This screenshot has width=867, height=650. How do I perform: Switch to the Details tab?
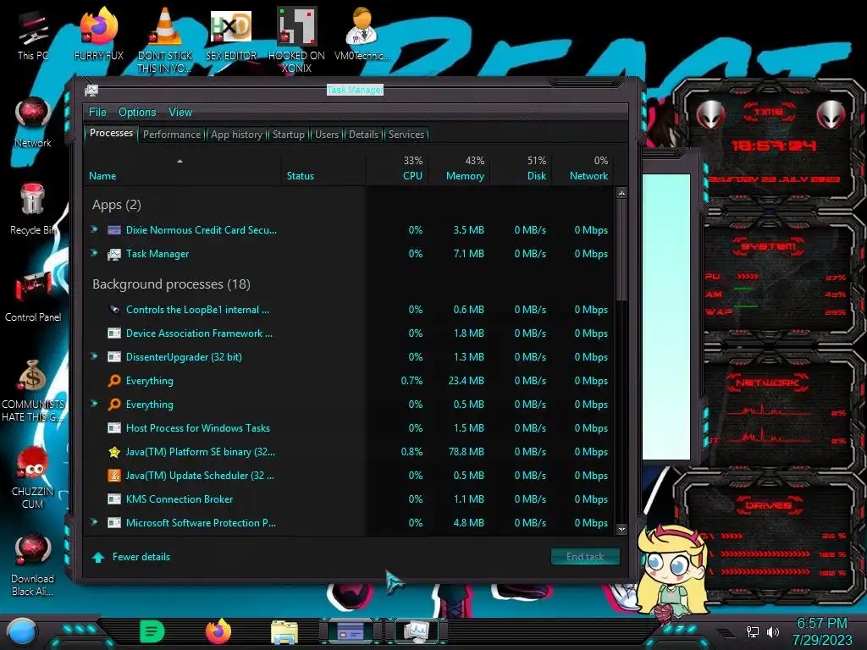363,135
